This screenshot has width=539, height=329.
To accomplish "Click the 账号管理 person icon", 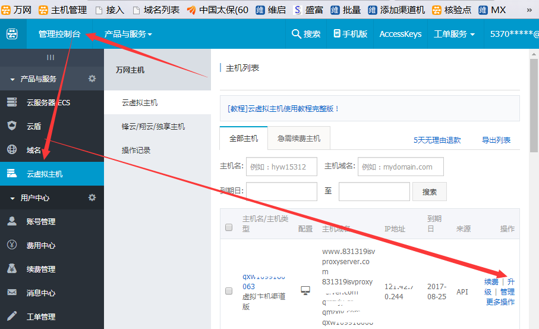I will point(12,221).
